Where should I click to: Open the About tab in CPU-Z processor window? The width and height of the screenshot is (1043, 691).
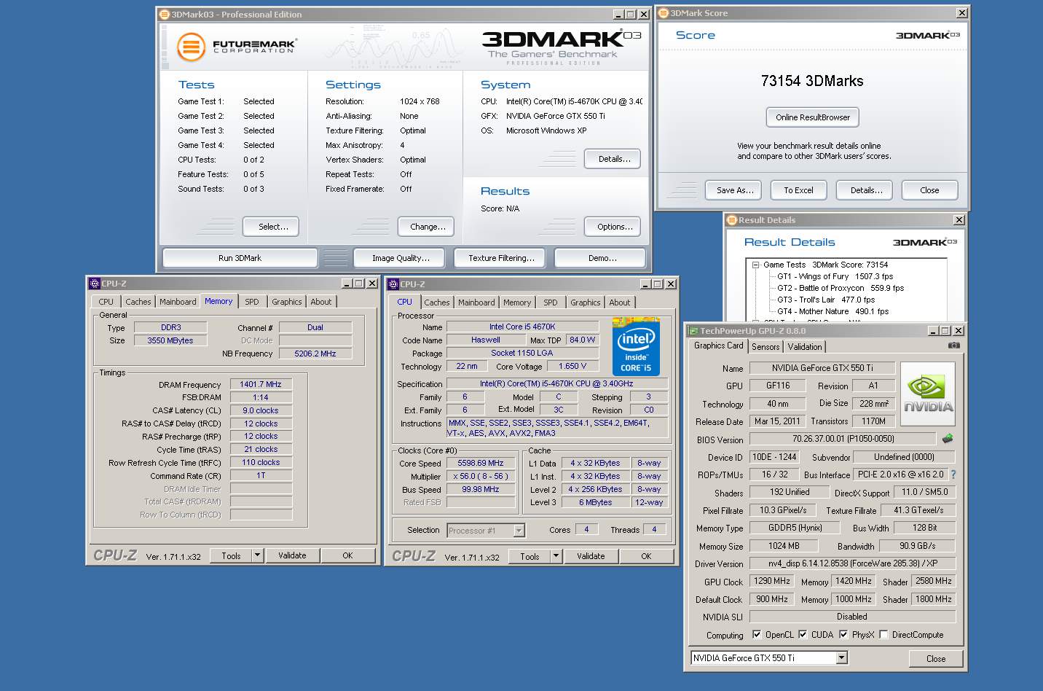(x=620, y=302)
